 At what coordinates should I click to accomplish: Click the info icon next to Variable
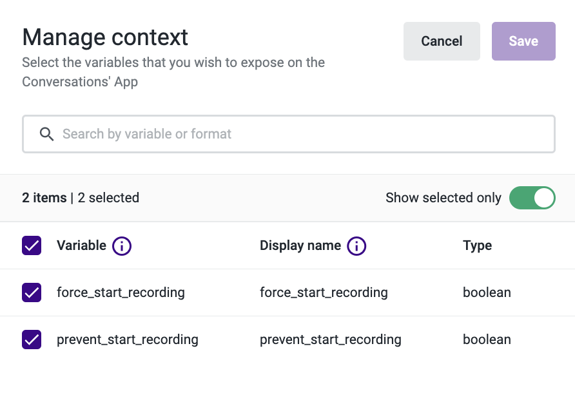(x=122, y=245)
